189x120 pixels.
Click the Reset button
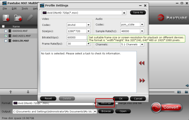click(x=48, y=99)
